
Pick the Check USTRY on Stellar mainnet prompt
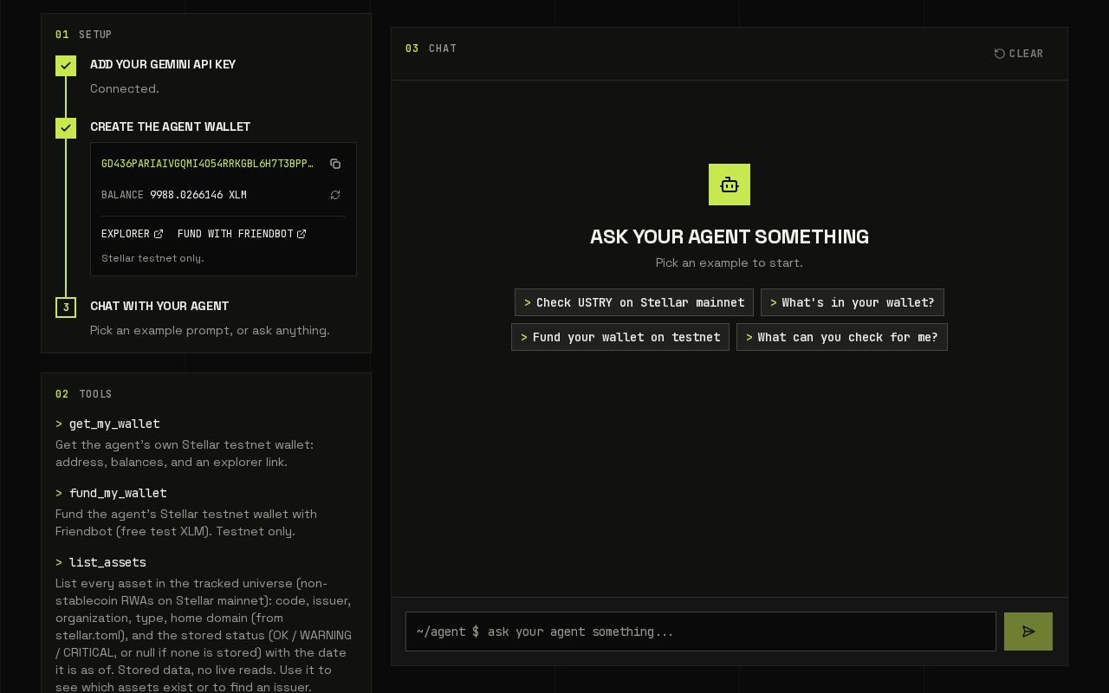pyautogui.click(x=634, y=302)
